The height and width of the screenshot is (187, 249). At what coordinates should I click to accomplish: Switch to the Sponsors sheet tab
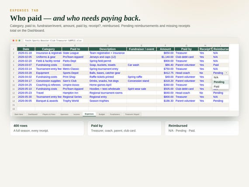tap(64, 114)
